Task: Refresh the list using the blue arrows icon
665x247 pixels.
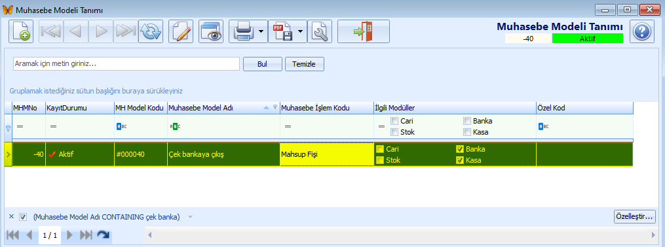Action: (x=151, y=31)
